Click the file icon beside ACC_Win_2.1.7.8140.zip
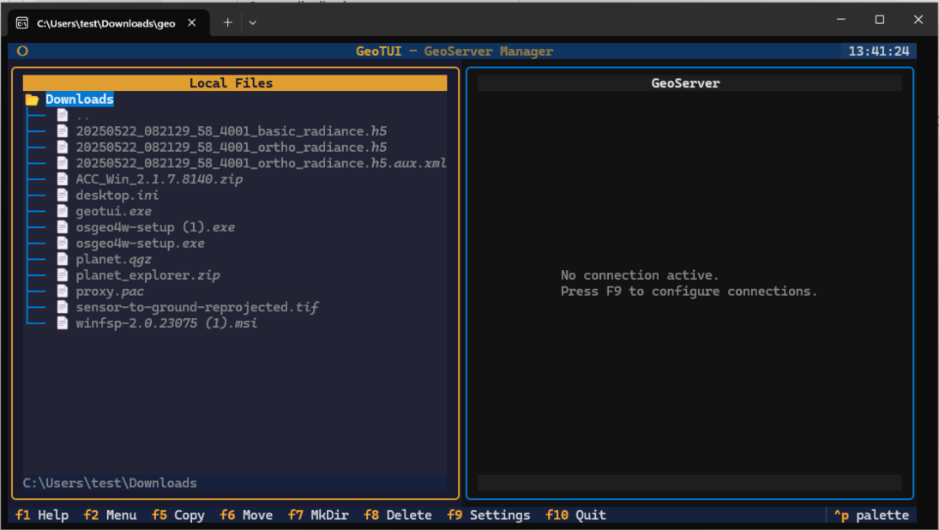This screenshot has width=939, height=530. click(x=63, y=178)
